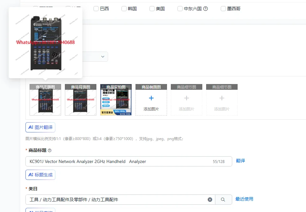The height and width of the screenshot is (212, 306).
Task: Open help icon beside 商品标题
Action: coord(50,150)
